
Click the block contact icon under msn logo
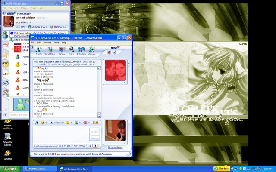[x=109, y=52]
